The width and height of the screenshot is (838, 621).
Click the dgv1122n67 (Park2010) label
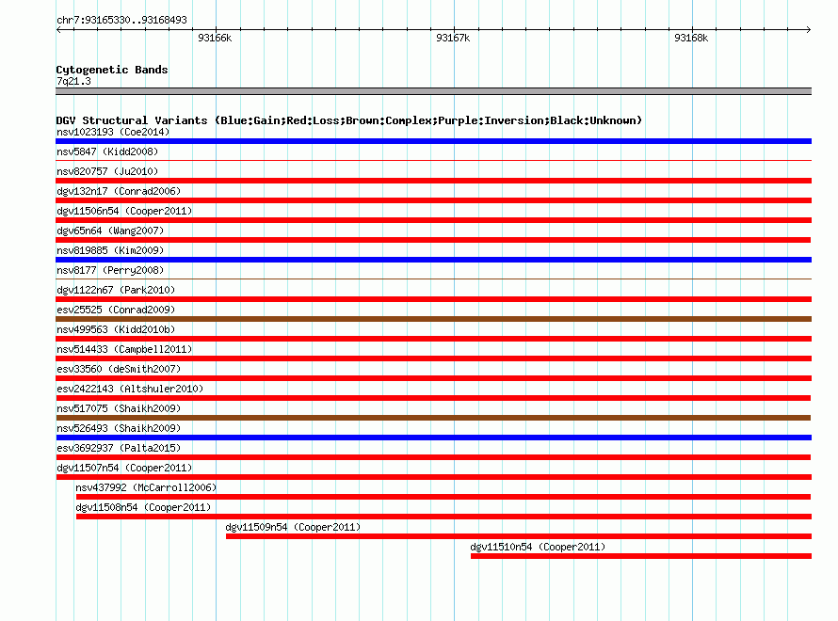click(x=116, y=290)
